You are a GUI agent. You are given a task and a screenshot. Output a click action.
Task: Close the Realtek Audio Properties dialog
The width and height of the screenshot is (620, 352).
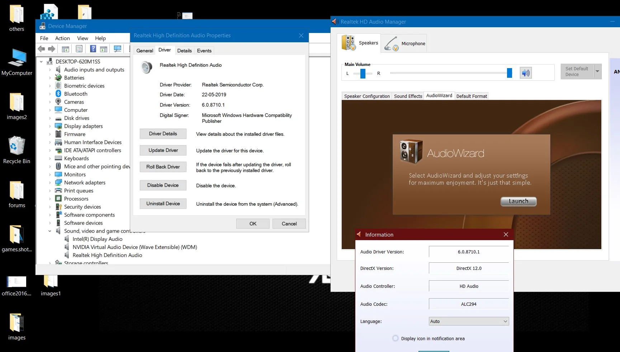tap(301, 35)
